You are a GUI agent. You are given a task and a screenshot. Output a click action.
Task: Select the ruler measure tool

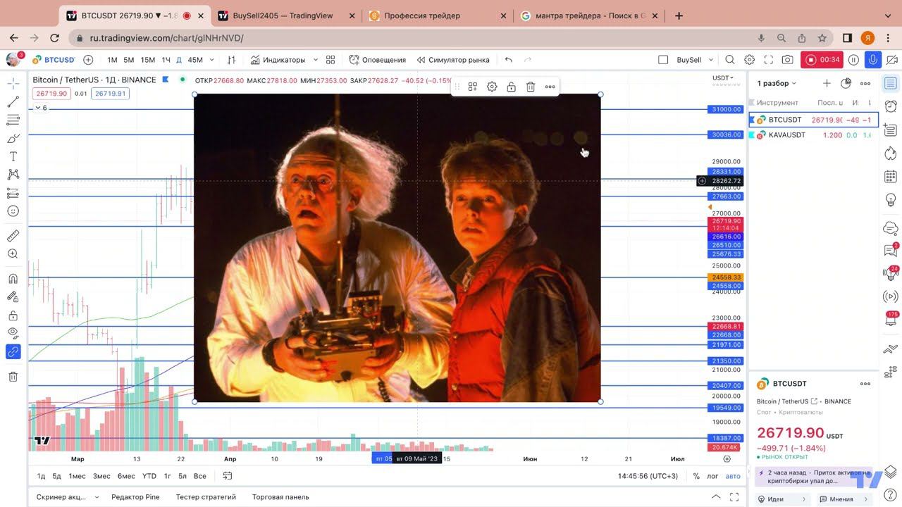pos(13,236)
